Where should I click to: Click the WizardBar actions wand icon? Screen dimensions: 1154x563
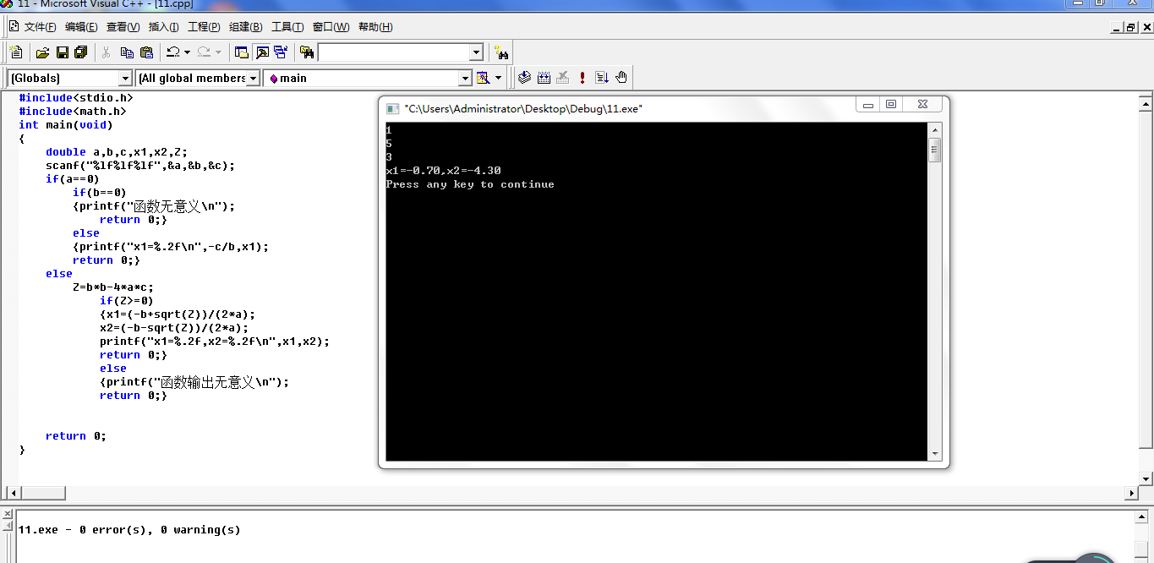[484, 78]
